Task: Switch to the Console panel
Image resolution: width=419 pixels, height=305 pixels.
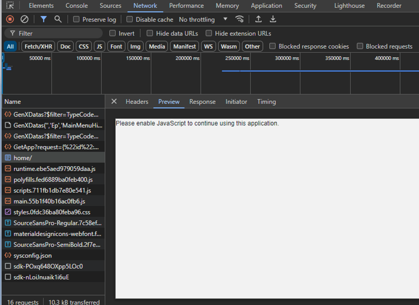Action: tap(77, 6)
